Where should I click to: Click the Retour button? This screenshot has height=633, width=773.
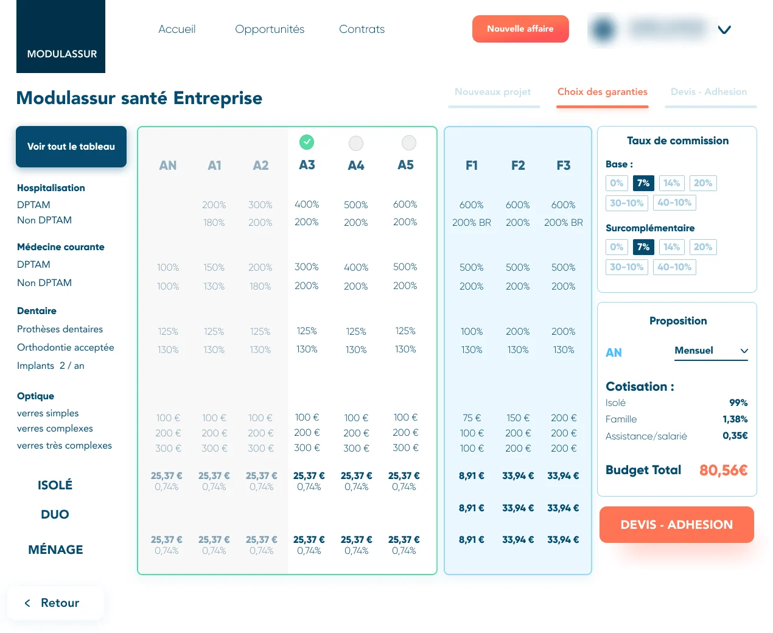coord(56,603)
